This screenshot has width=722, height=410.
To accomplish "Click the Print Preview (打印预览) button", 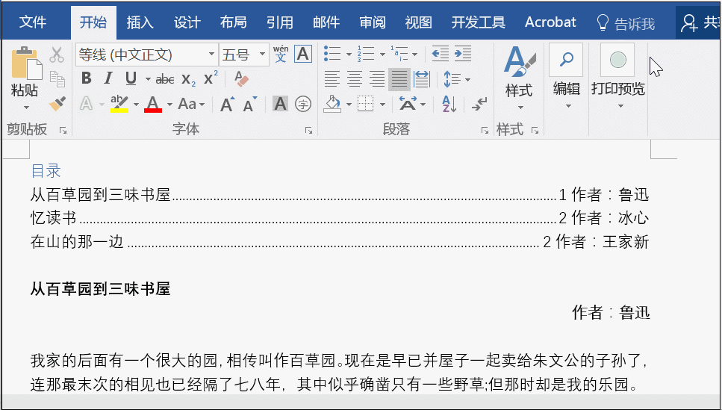I will click(618, 78).
